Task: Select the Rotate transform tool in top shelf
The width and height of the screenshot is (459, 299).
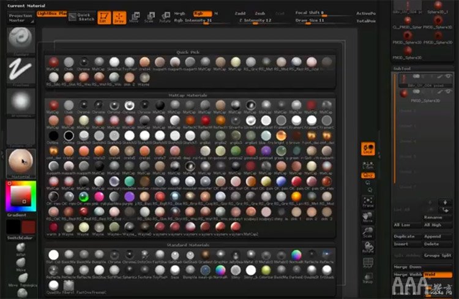Action: pyautogui.click(x=165, y=17)
